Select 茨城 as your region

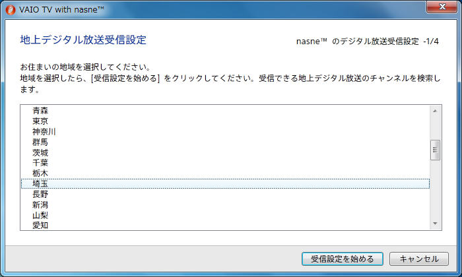(225, 152)
